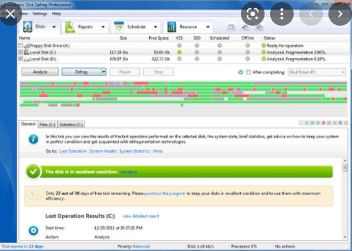Viewport: 352px width, 251px height.
Task: Click the overlay lens search icon
Action: 253,14
